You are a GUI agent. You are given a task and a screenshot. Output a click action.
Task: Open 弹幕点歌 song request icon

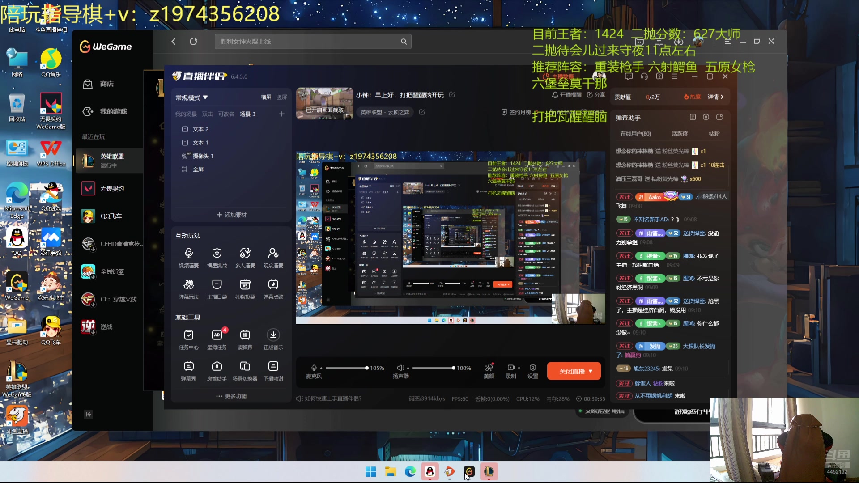[273, 289]
